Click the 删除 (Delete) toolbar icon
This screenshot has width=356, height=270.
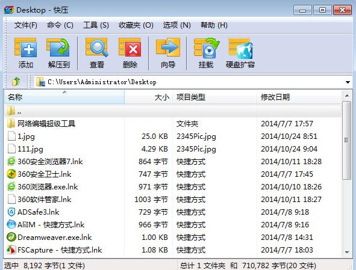[130, 48]
